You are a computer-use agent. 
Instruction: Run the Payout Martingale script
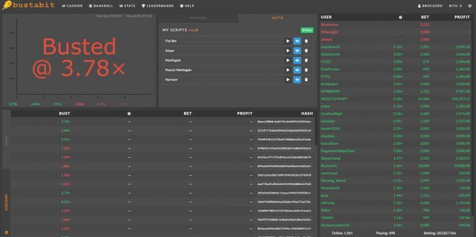[288, 70]
